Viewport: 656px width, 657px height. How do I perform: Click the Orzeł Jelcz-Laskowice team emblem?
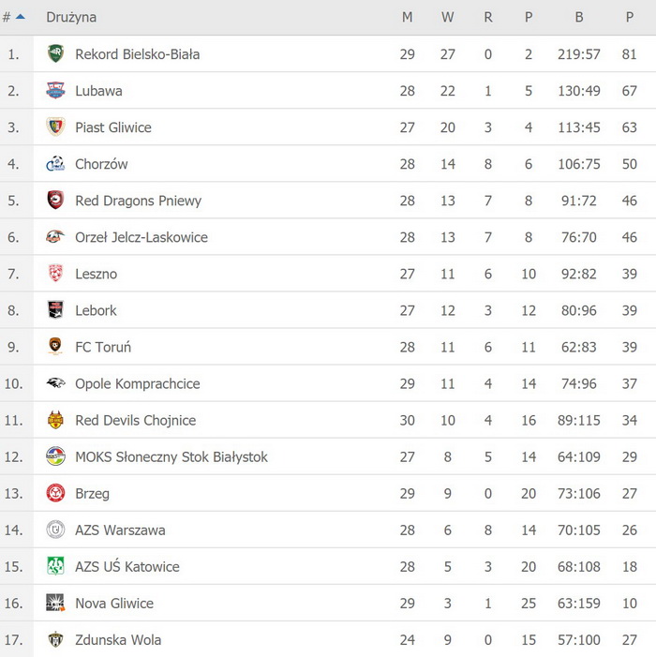pos(55,237)
